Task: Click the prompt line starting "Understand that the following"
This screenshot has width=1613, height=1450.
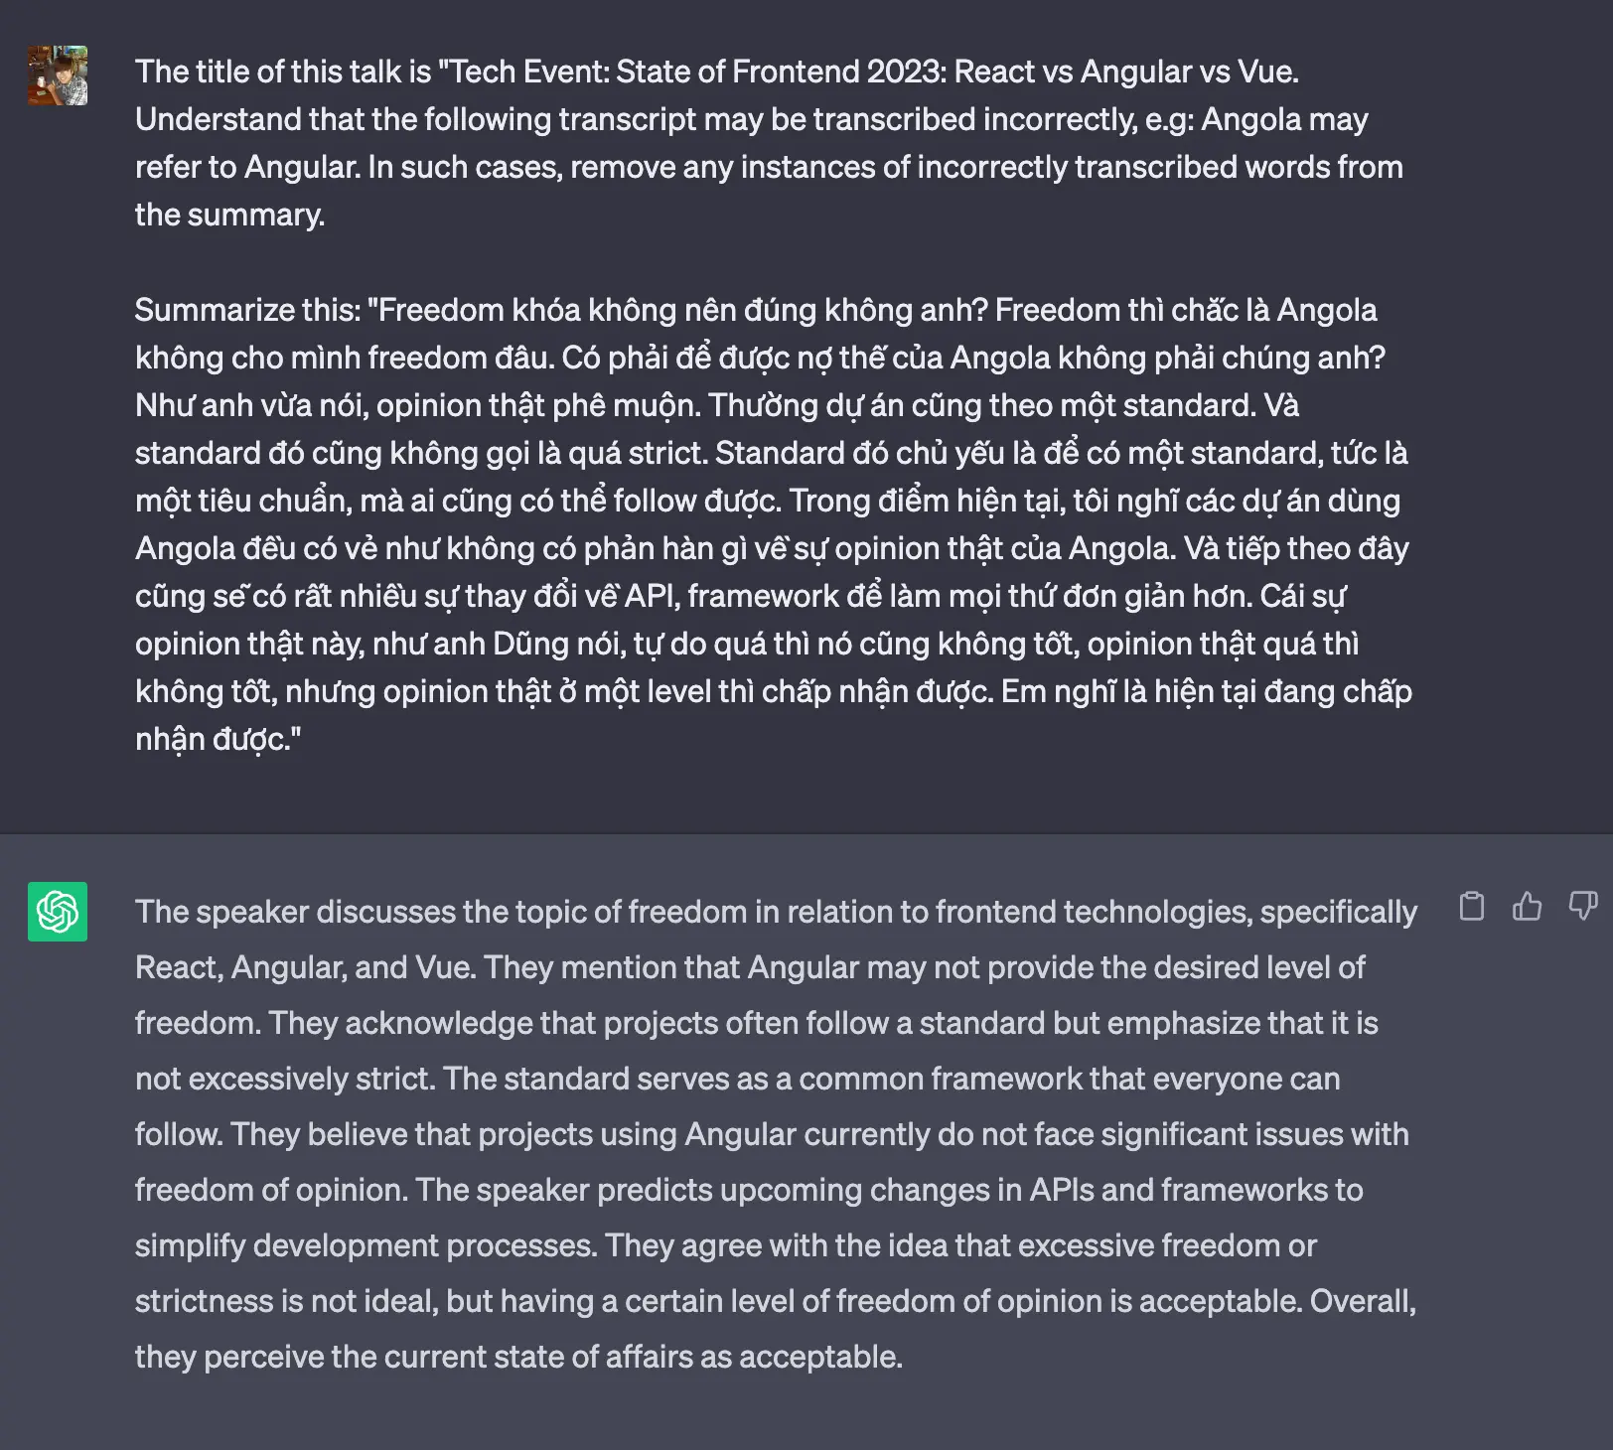Action: click(752, 119)
